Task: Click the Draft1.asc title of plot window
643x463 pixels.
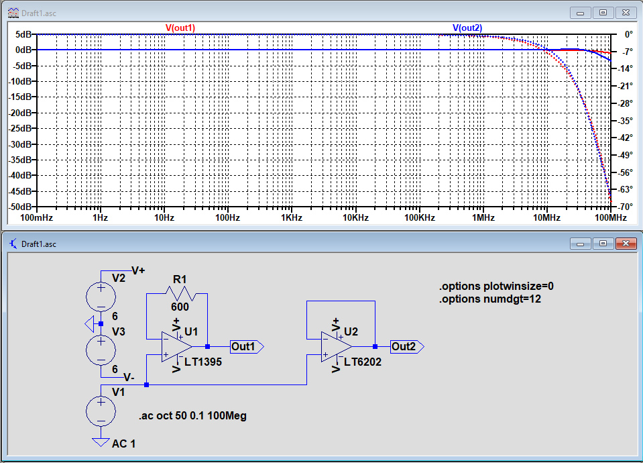Action: coord(38,13)
